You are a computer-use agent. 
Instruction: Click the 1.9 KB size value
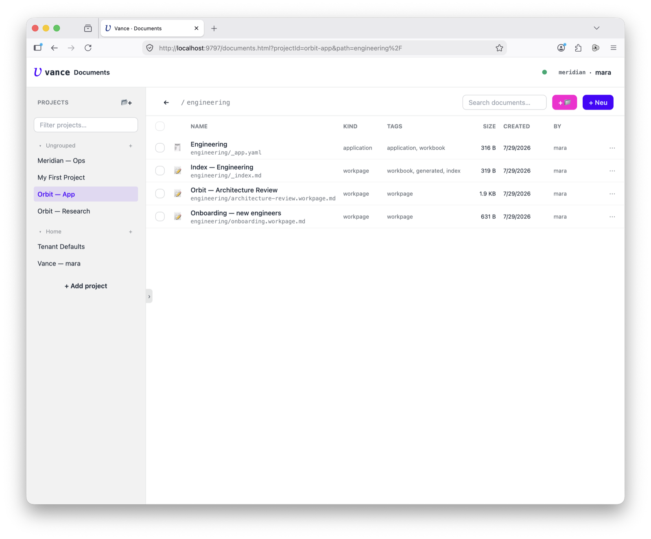[487, 194]
